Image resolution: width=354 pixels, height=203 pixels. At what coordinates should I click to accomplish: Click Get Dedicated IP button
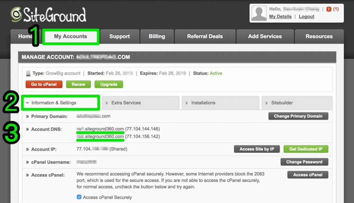tap(306, 149)
